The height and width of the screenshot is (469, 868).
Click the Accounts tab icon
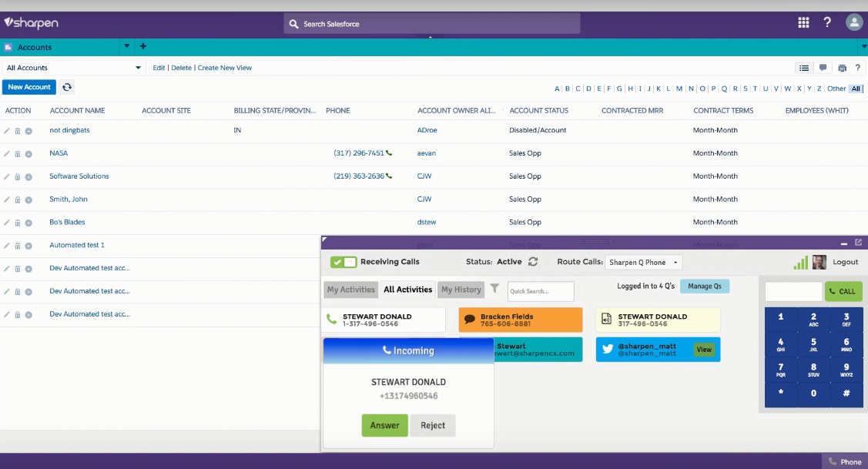[8, 47]
